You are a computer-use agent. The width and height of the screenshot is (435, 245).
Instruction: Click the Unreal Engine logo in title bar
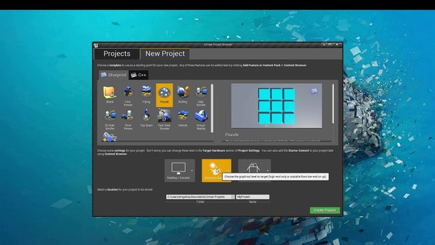pyautogui.click(x=96, y=46)
